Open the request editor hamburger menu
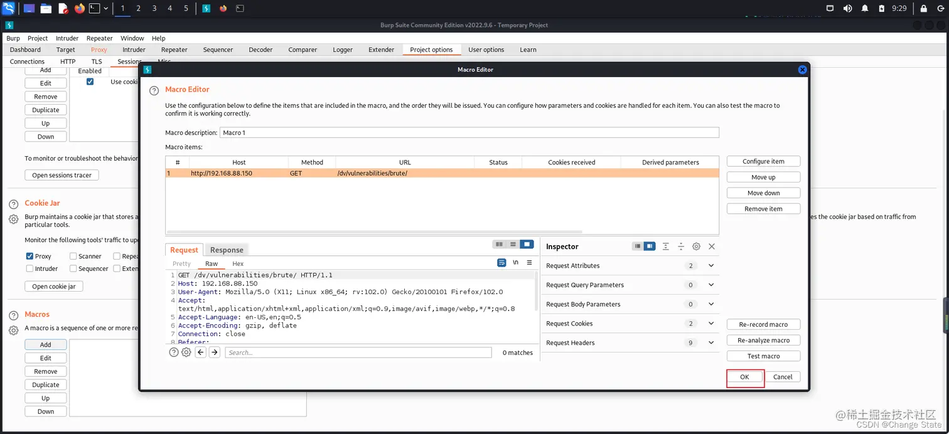949x434 pixels. [529, 263]
